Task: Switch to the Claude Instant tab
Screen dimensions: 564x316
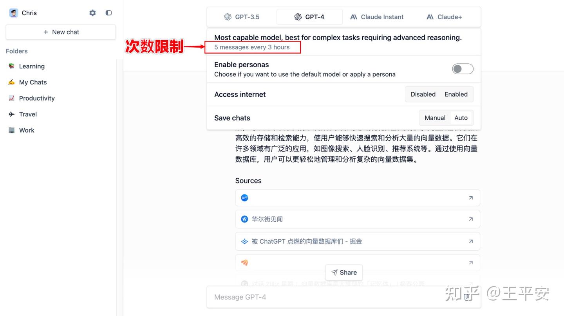Action: click(377, 17)
